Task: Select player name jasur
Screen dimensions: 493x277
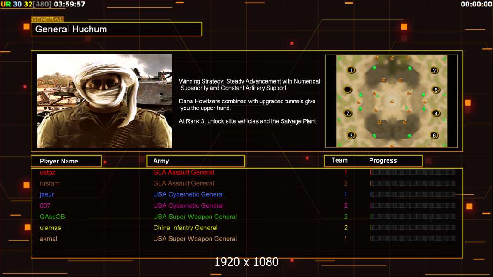Action: (47, 194)
